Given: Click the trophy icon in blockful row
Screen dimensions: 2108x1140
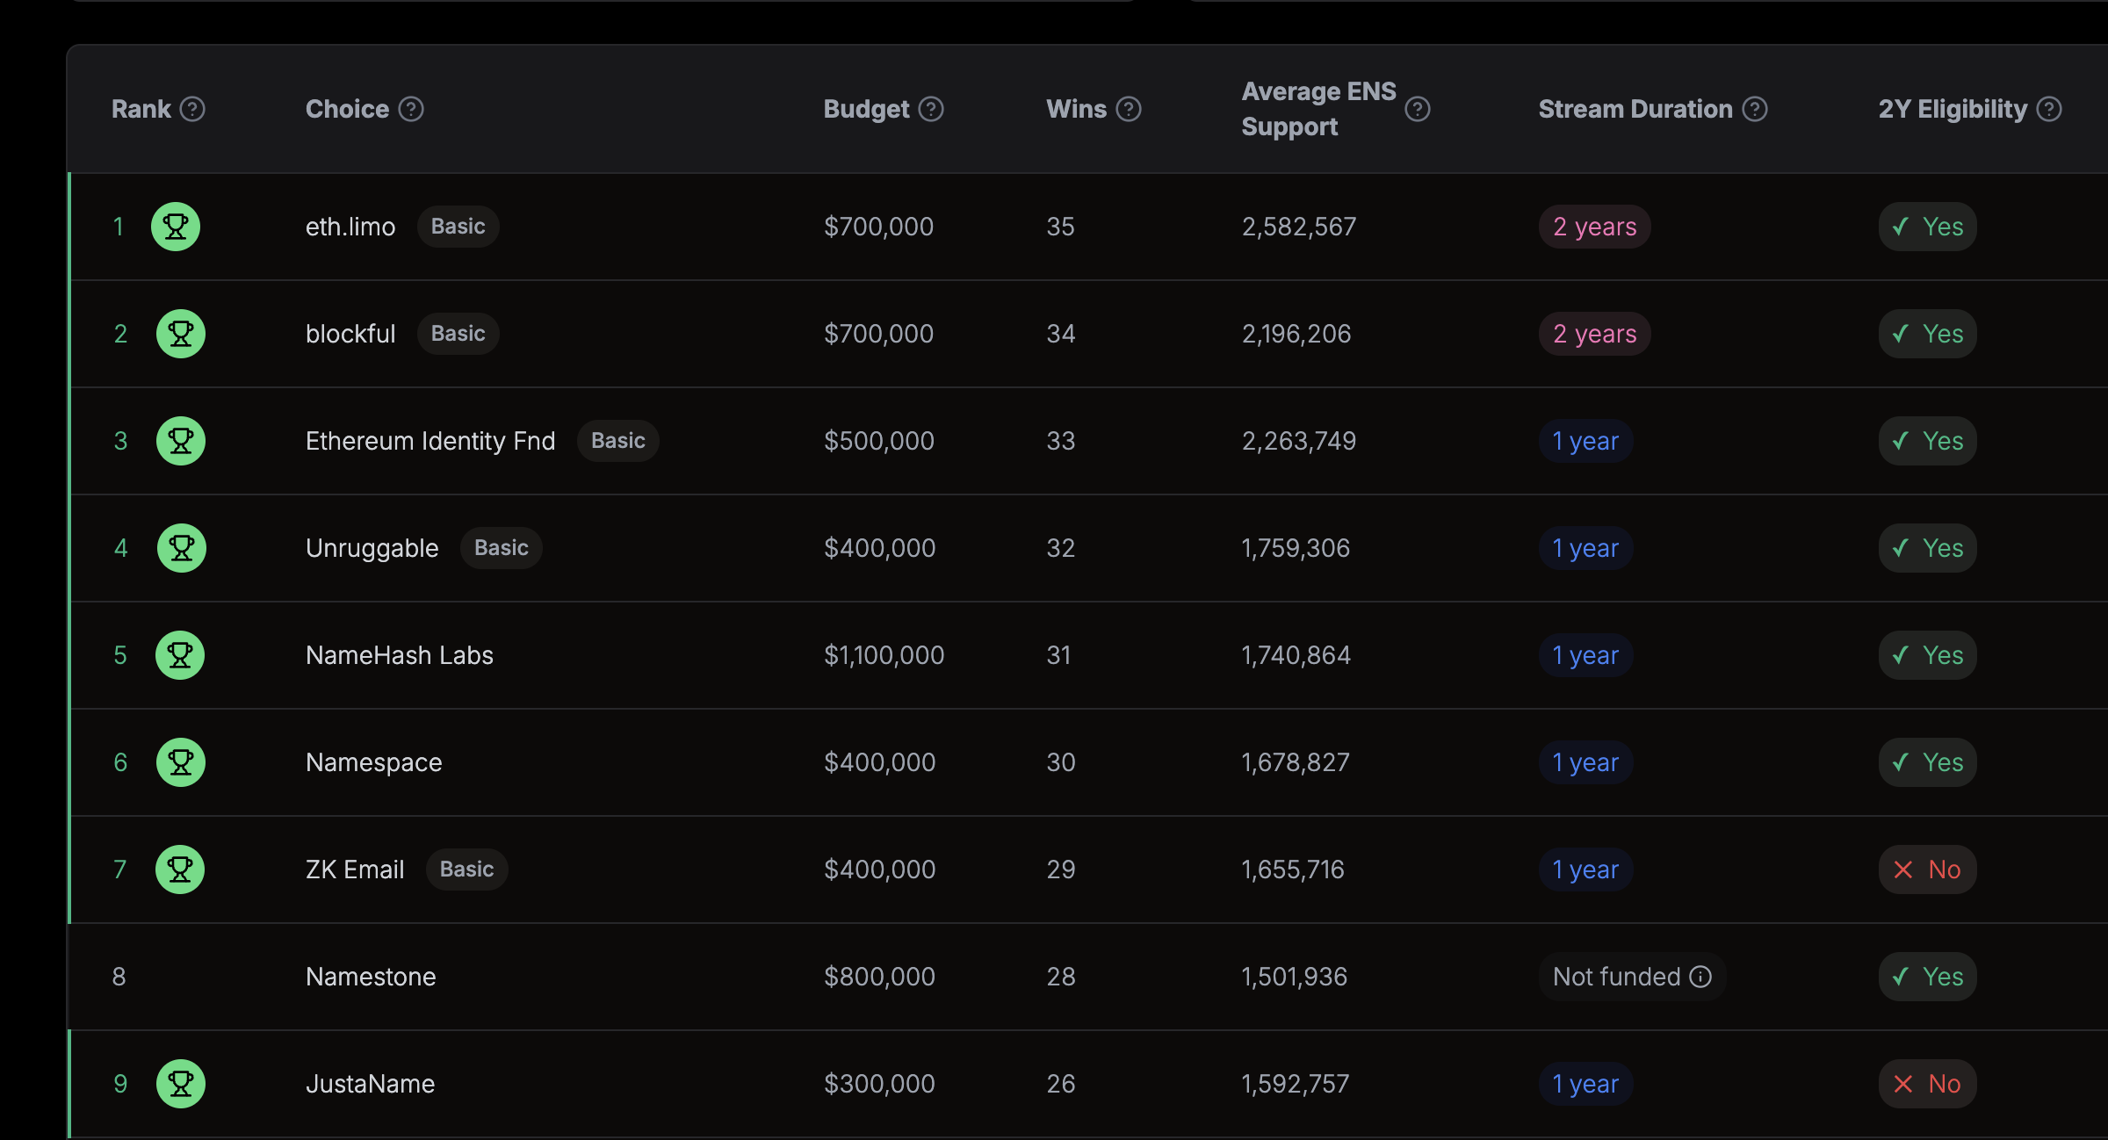Looking at the screenshot, I should point(181,334).
